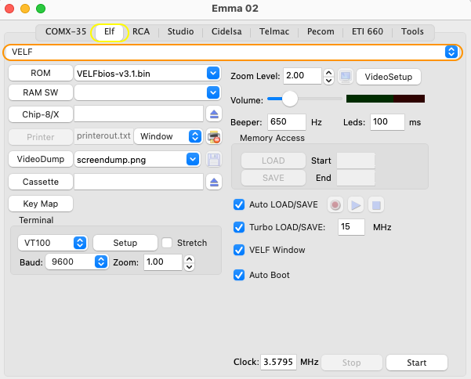Click the save screendump disk icon

click(x=214, y=160)
